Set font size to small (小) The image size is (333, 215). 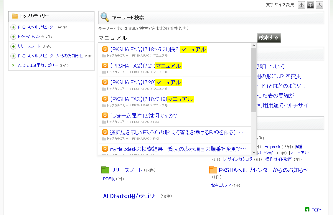301,5
